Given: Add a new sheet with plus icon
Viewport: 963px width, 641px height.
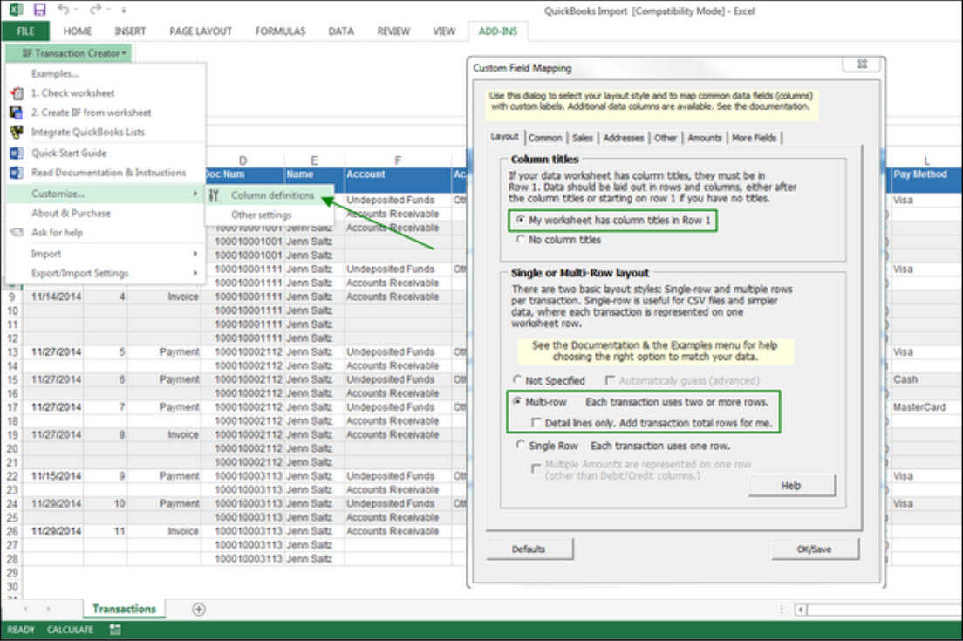Looking at the screenshot, I should click(198, 609).
